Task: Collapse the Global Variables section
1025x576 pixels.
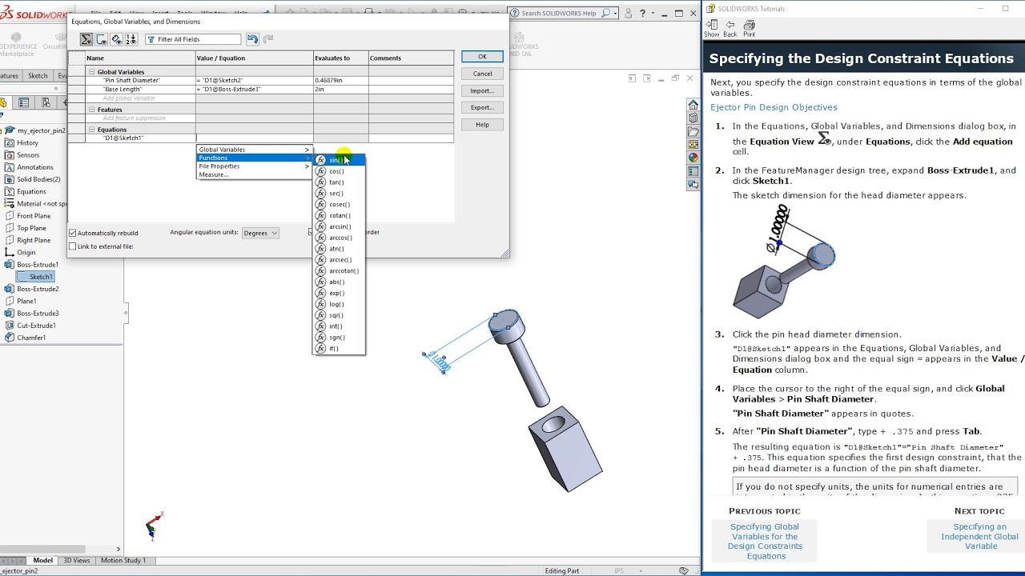Action: click(x=91, y=72)
